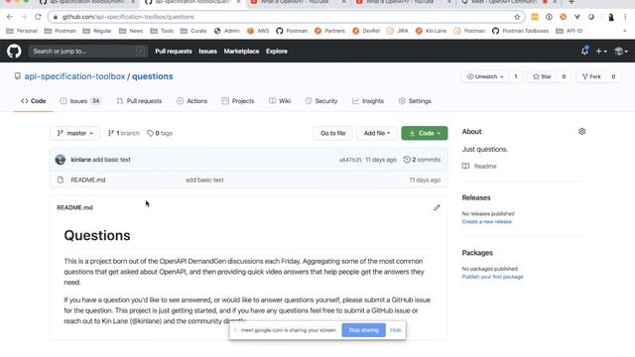
Task: Fork the repository
Action: pyautogui.click(x=591, y=76)
